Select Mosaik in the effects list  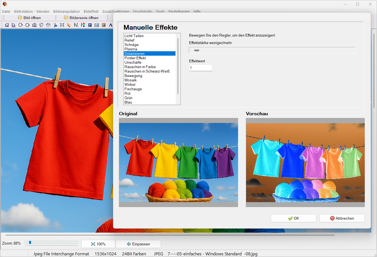pyautogui.click(x=131, y=80)
